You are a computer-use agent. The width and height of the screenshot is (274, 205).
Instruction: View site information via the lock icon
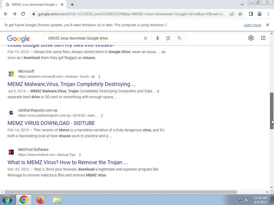point(34,14)
